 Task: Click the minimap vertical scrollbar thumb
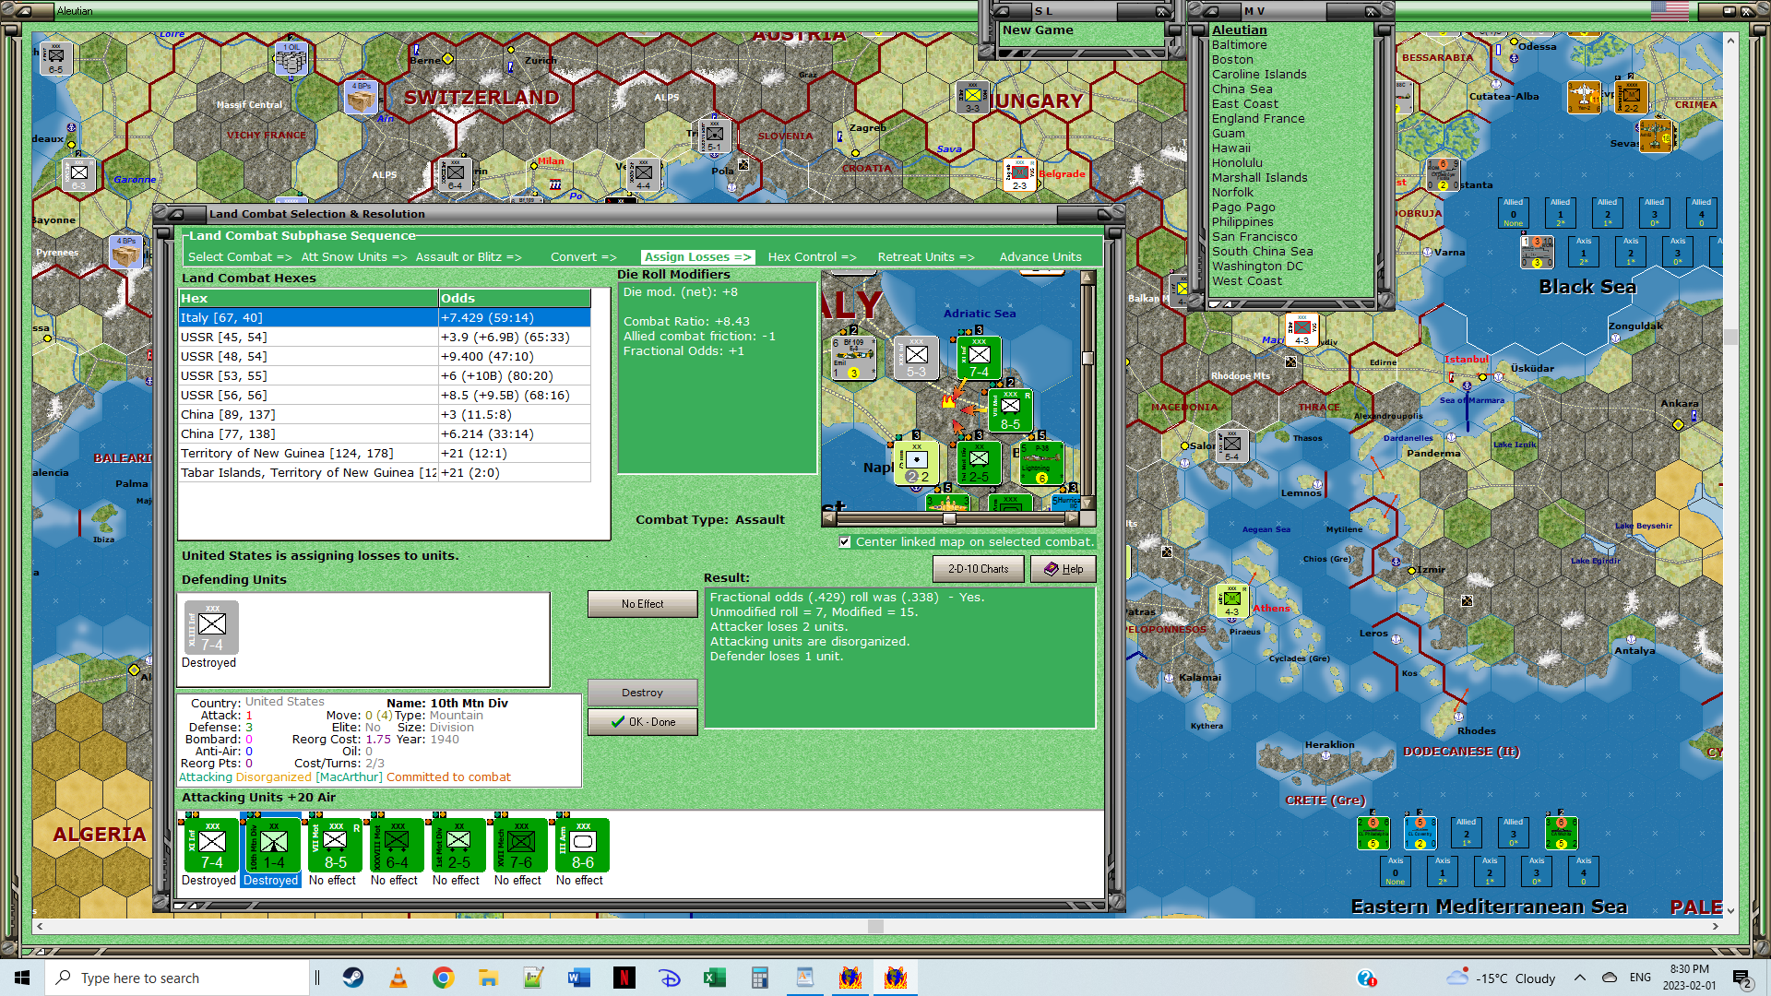1088,358
